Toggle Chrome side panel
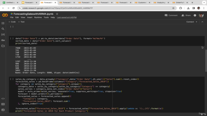The height and width of the screenshot is (116, 207). coord(193,8)
